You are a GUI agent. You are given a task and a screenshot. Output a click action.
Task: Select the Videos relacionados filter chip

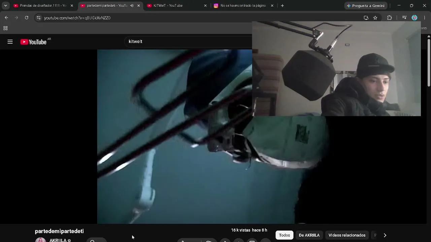click(347, 235)
